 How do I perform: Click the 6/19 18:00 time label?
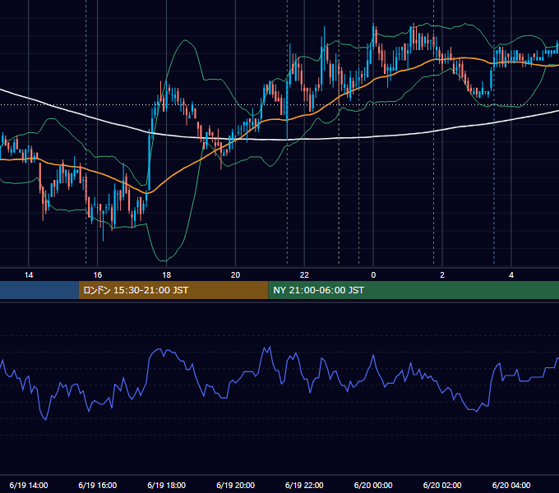(x=167, y=485)
